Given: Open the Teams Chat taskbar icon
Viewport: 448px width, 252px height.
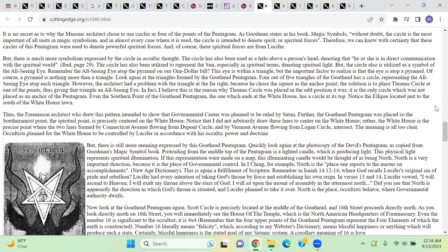Looking at the screenshot, I should (x=240, y=244).
